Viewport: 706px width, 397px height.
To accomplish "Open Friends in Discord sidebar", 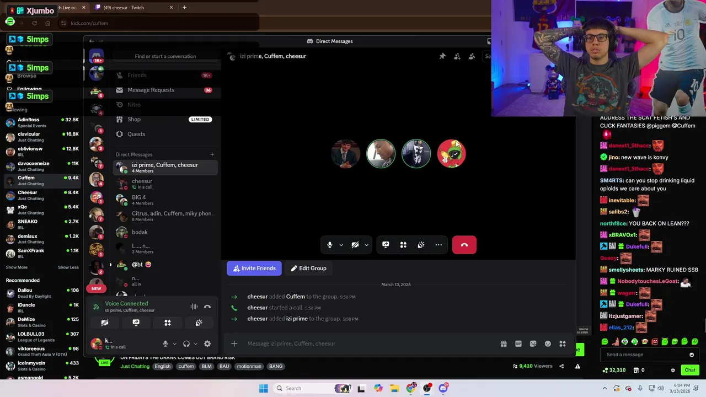I will (164, 75).
